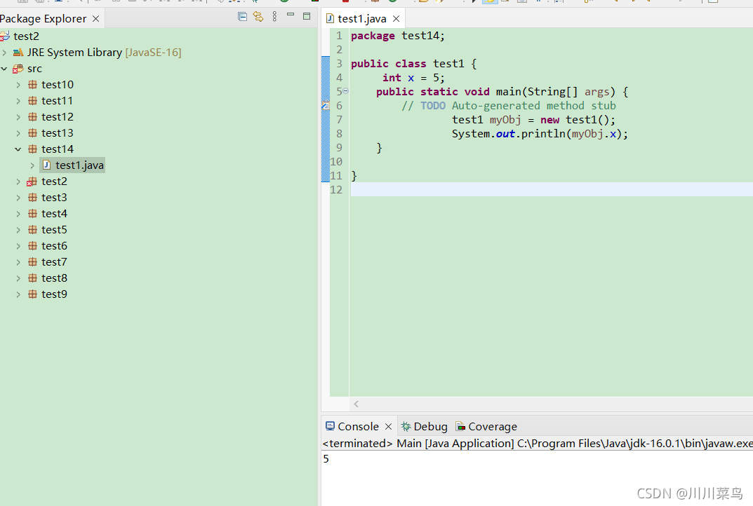
Task: Close the Package Explorer tab
Action: 95,19
